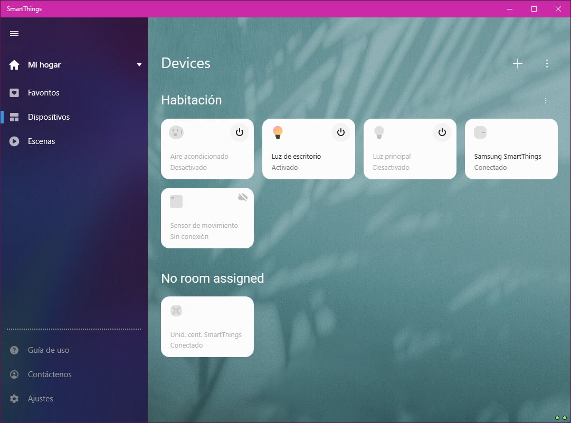
Task: Maximize the SmartThings window
Action: [534, 9]
